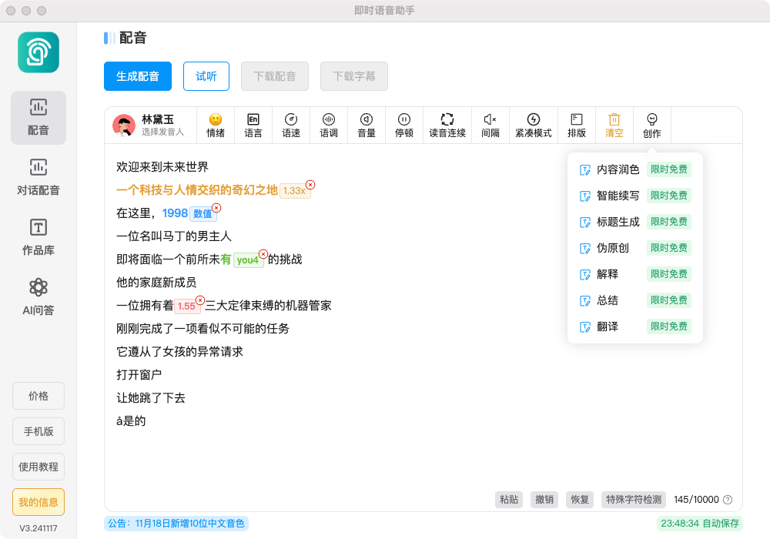
Task: Click the 试听 preview button
Action: tap(206, 76)
